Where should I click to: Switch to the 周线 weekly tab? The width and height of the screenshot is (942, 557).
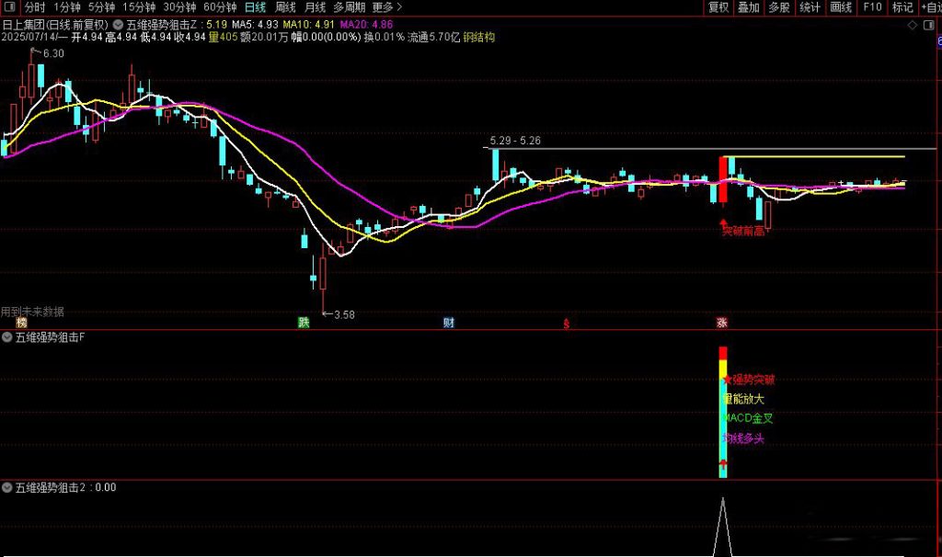(285, 7)
